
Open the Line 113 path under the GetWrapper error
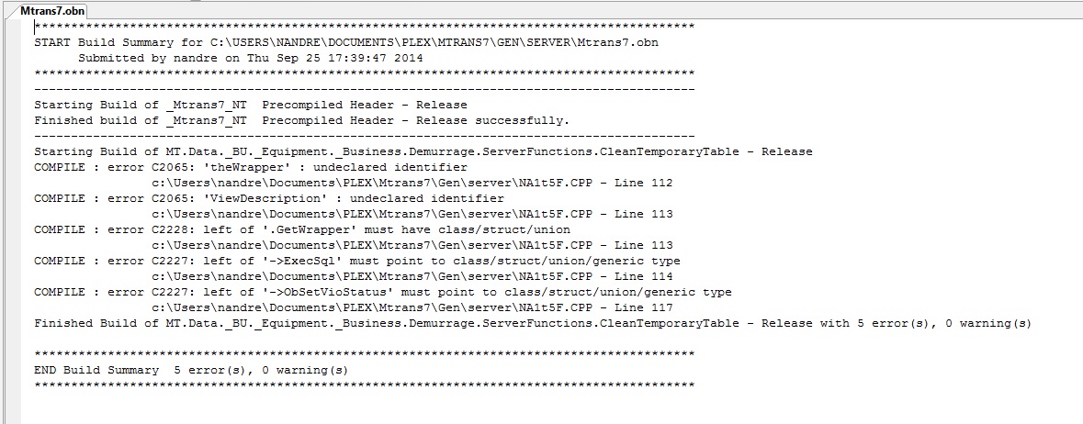tap(412, 245)
